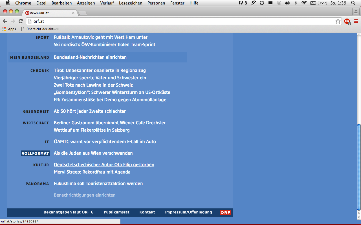Click the Wi-Fi status icon
The image size is (361, 225).
tap(304, 3)
